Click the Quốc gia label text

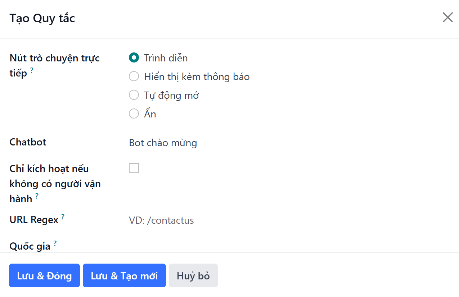[x=30, y=246]
